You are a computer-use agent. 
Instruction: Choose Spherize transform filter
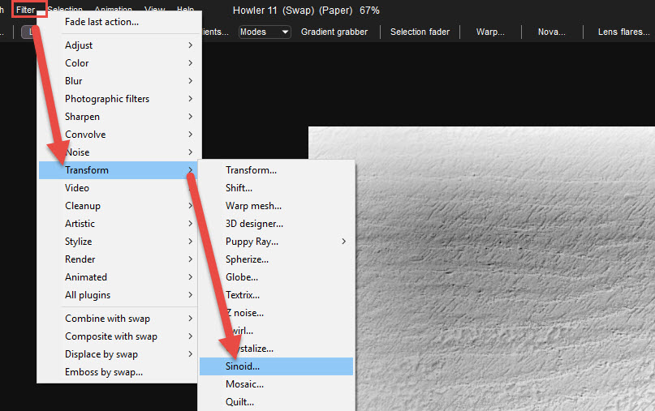coord(247,259)
